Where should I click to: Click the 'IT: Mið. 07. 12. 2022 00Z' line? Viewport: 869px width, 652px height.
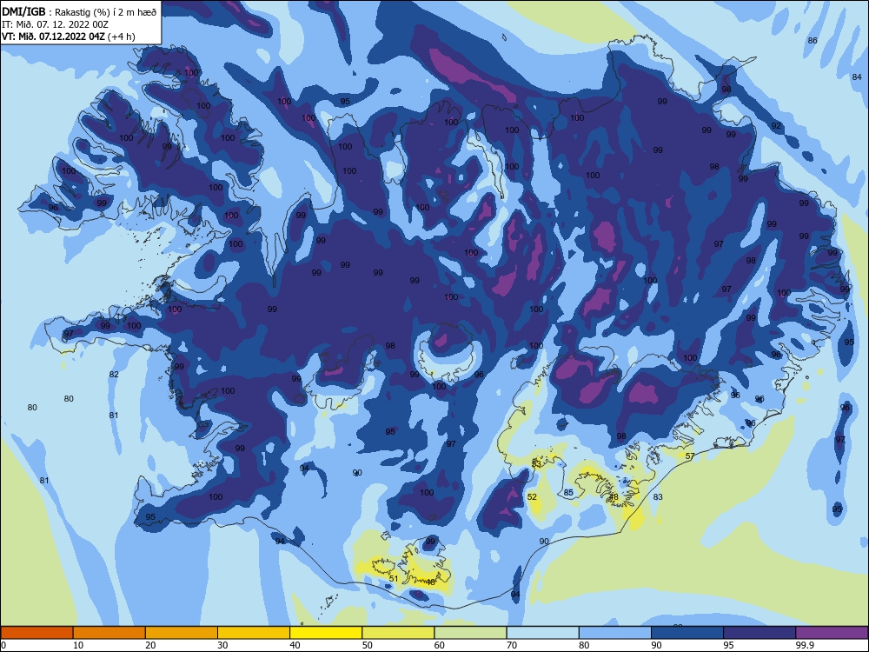pyautogui.click(x=55, y=24)
